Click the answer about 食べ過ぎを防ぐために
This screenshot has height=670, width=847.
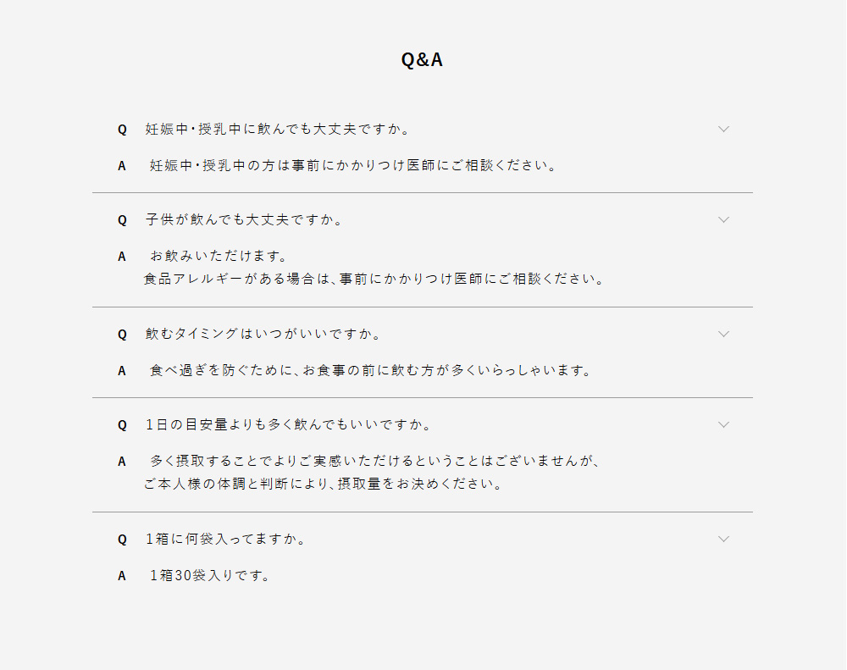(x=369, y=371)
